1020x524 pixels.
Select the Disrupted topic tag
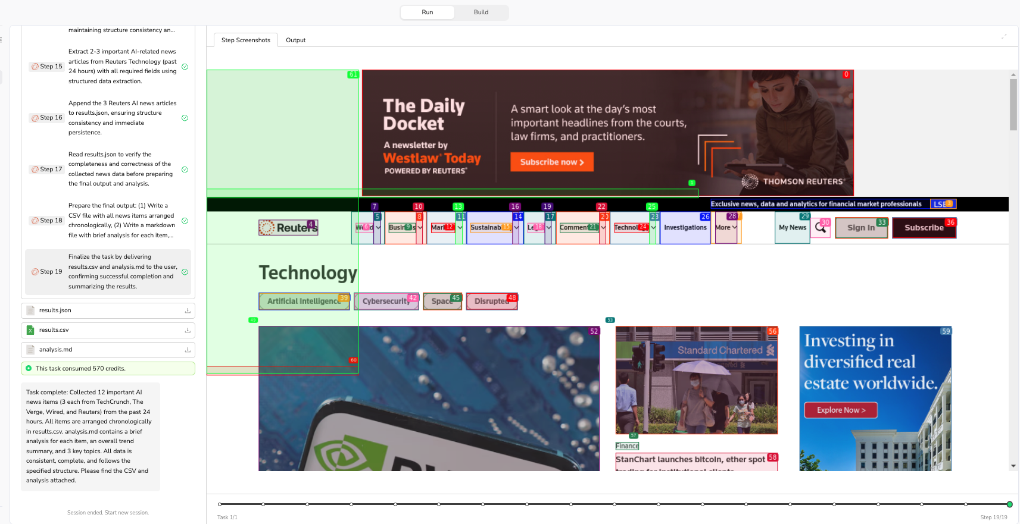point(492,302)
